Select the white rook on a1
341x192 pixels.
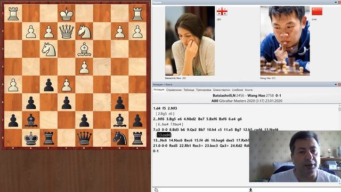[x=137, y=14]
